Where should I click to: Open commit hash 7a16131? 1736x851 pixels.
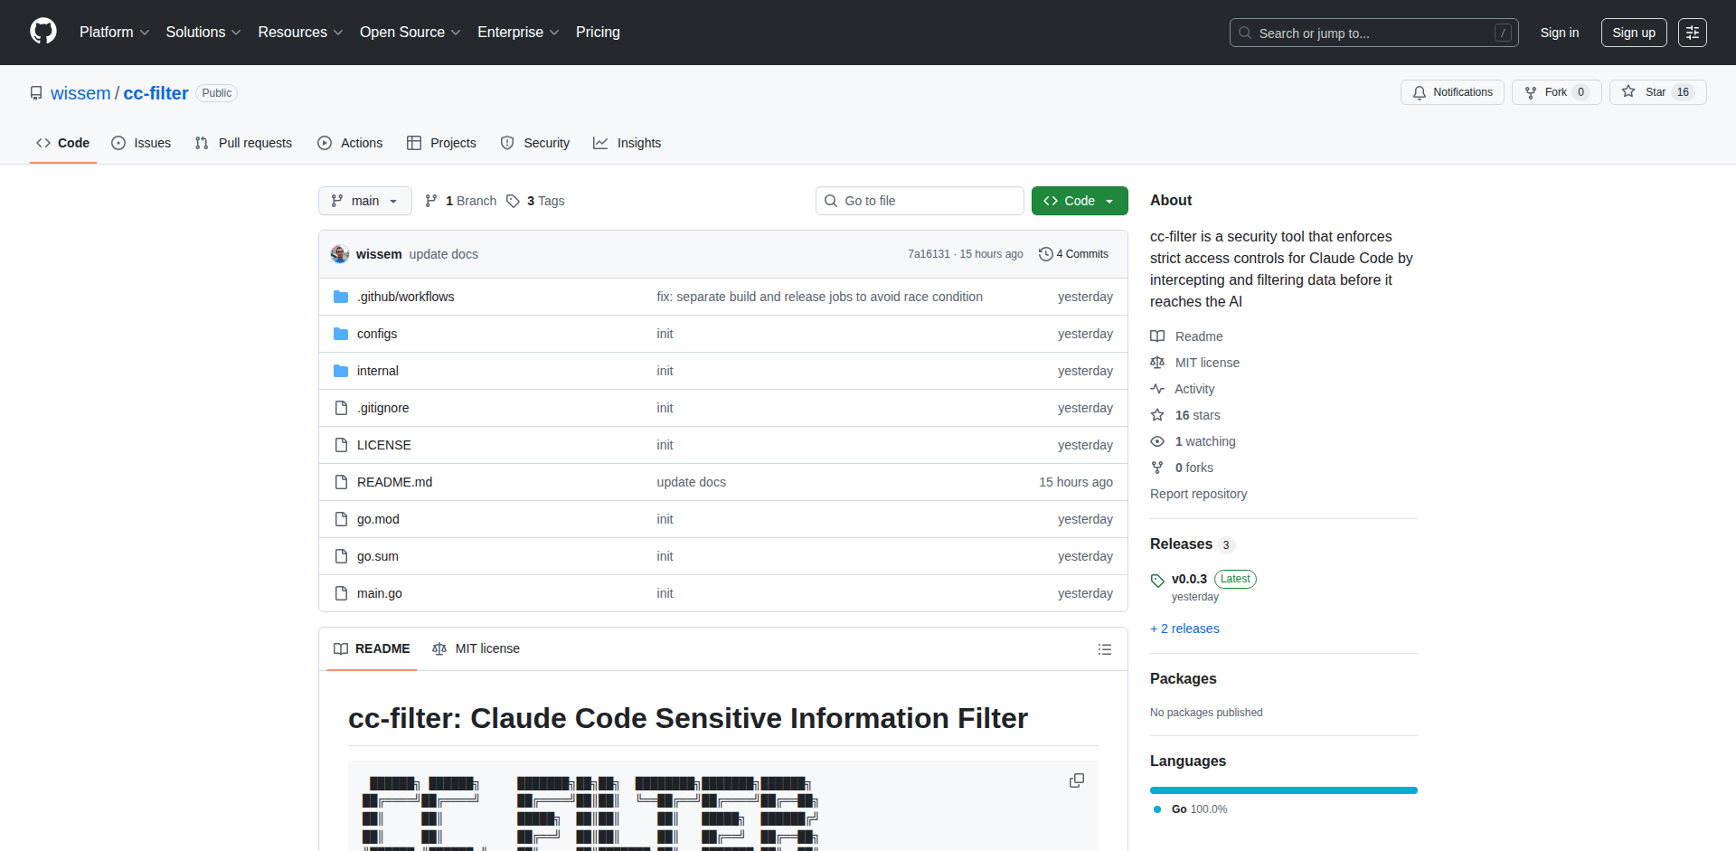(x=929, y=254)
